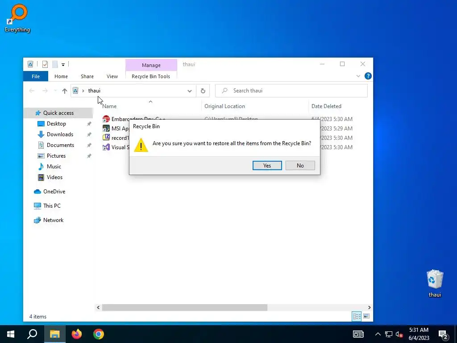Screen dimensions: 457x343
Task: Launch Chrome from the taskbar
Action: [x=99, y=334]
